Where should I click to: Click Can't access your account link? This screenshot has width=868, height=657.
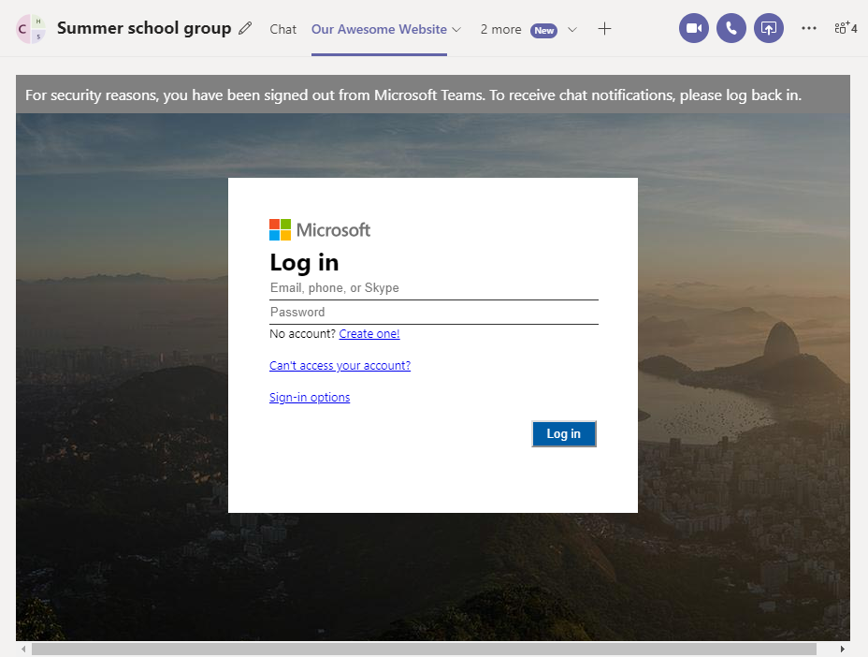pyautogui.click(x=340, y=365)
